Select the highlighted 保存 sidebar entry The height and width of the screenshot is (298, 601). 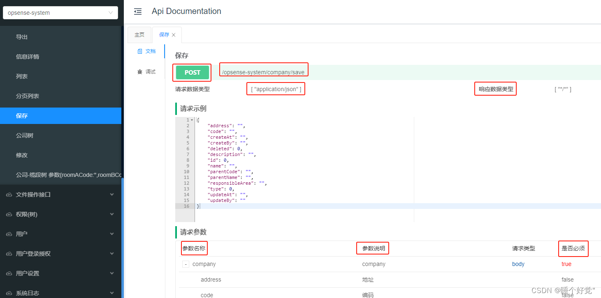coord(60,116)
